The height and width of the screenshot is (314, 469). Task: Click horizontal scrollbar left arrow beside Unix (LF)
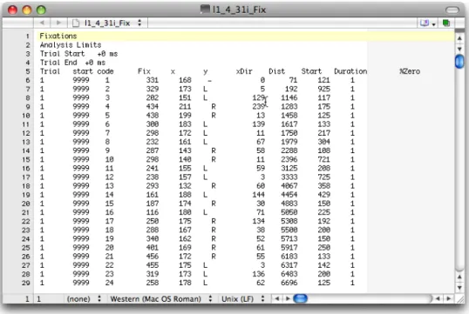click(x=277, y=298)
